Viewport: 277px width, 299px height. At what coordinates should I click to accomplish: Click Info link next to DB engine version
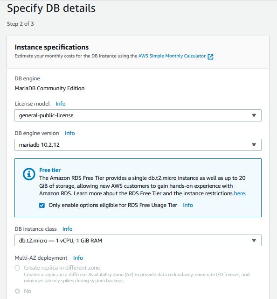pyautogui.click(x=69, y=133)
